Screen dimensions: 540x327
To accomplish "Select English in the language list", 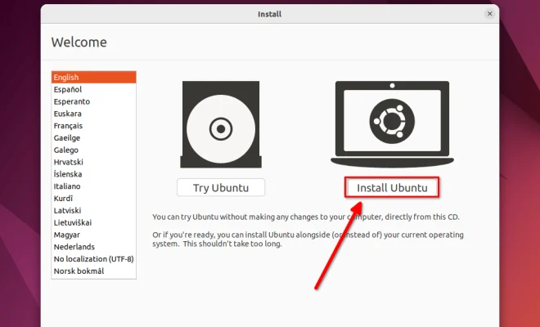I will [x=93, y=77].
